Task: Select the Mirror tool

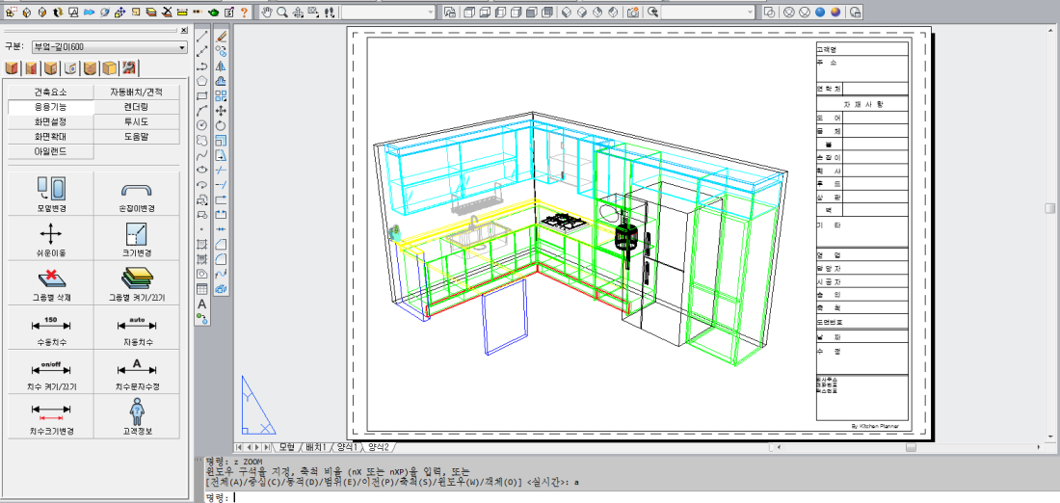Action: point(221,66)
